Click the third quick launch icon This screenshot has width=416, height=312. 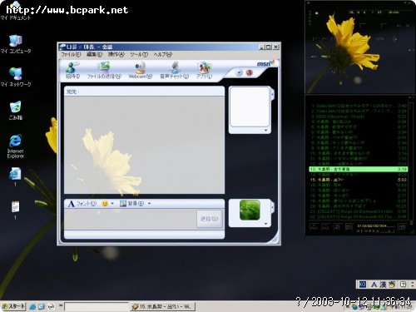51,306
